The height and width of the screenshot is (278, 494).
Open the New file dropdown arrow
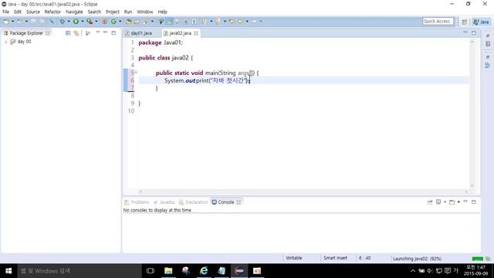click(x=13, y=22)
